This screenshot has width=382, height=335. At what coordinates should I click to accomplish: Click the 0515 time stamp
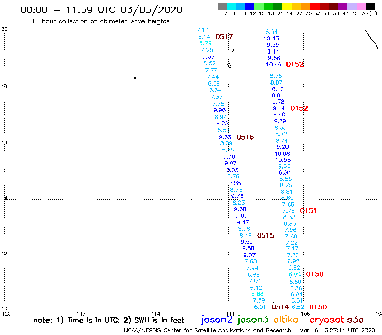265,236
